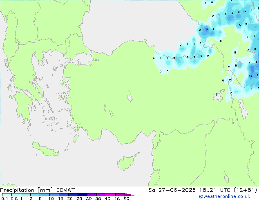The height and width of the screenshot is (200, 259).
Task: Pick the 15–20 mm legend color swatch
Action: point(63,195)
